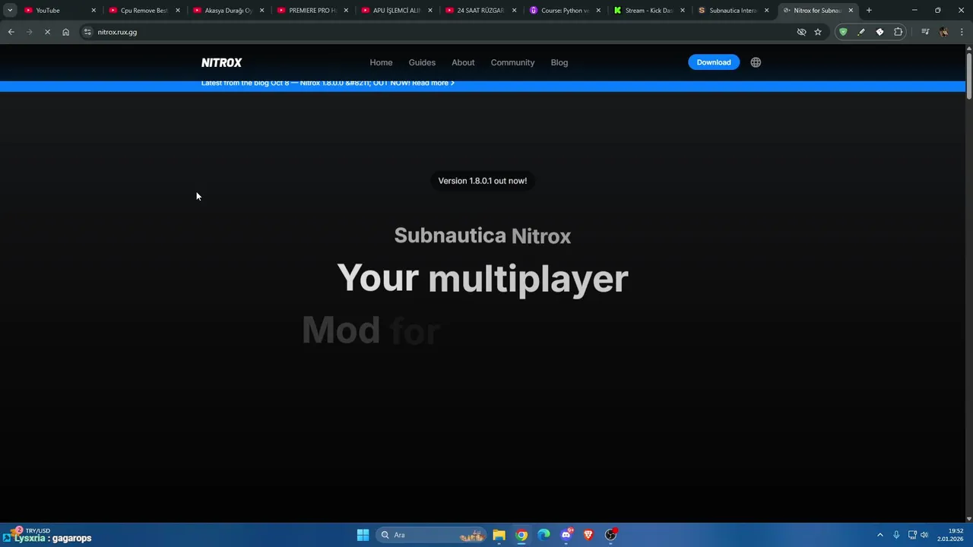Open the pen extension icon
The width and height of the screenshot is (973, 547).
coord(861,32)
